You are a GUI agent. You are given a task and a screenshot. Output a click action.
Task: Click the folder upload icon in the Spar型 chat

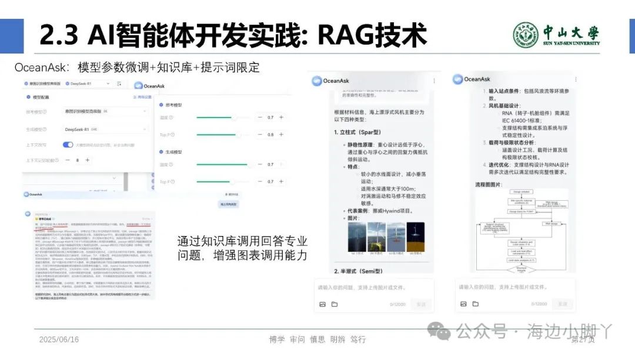tap(335, 304)
